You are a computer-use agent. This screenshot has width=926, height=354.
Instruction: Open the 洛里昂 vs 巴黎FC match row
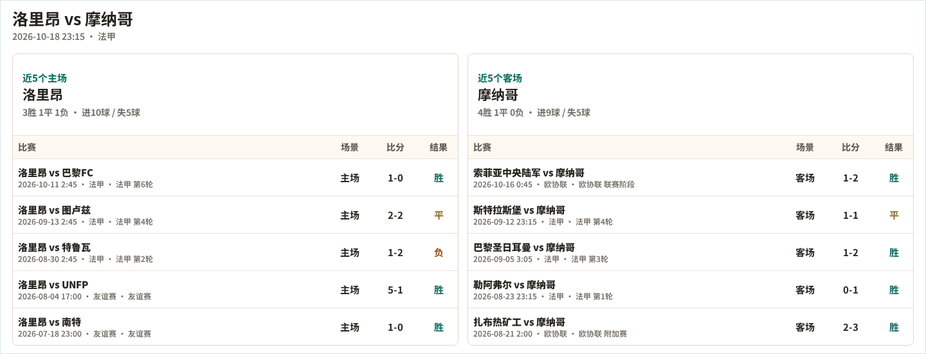[235, 178]
